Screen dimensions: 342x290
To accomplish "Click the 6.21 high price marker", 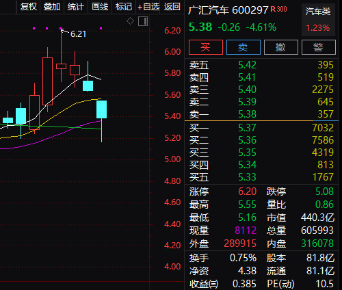I will click(x=78, y=34).
